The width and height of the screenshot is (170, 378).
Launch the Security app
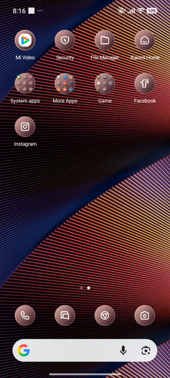[65, 40]
